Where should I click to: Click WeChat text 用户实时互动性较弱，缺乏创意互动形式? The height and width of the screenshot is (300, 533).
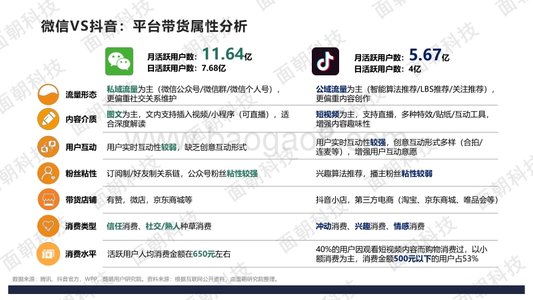pos(177,147)
